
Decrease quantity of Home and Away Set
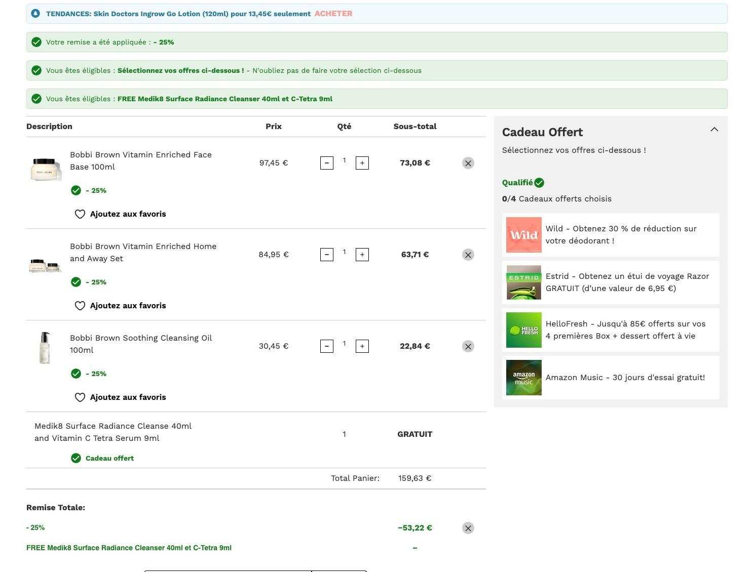tap(327, 255)
